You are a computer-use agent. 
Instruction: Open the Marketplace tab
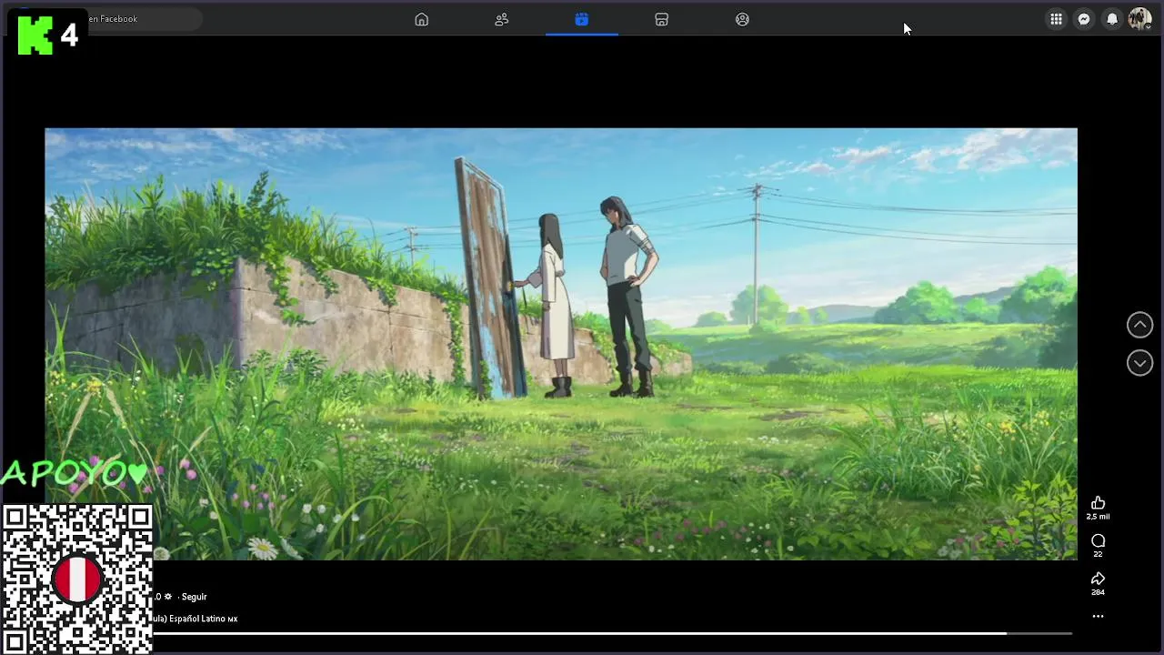point(662,19)
